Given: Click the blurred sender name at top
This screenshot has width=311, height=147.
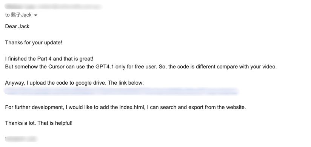Looking at the screenshot, I should (x=53, y=6).
